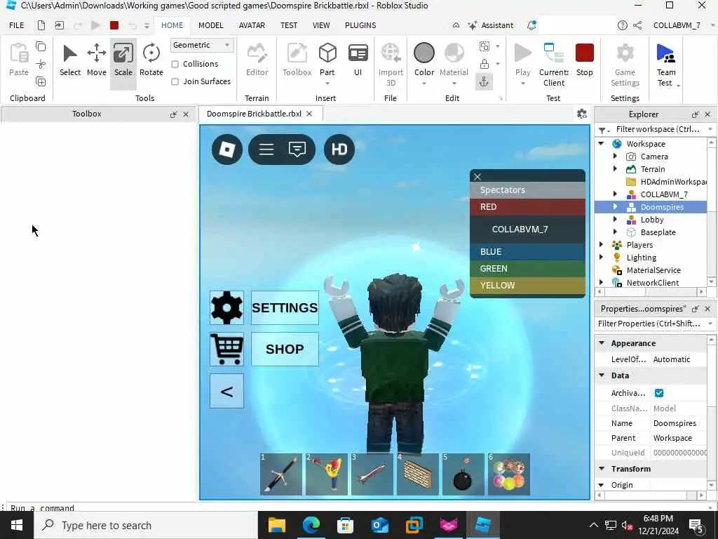Join the YELLOW team

pos(527,286)
